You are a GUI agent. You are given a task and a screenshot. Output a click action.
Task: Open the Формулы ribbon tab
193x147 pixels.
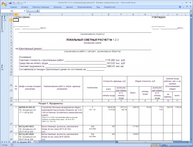coord(57,7)
